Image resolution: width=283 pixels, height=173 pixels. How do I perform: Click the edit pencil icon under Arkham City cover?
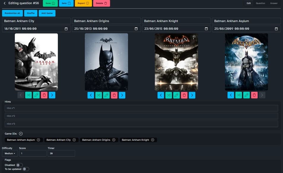[36, 95]
